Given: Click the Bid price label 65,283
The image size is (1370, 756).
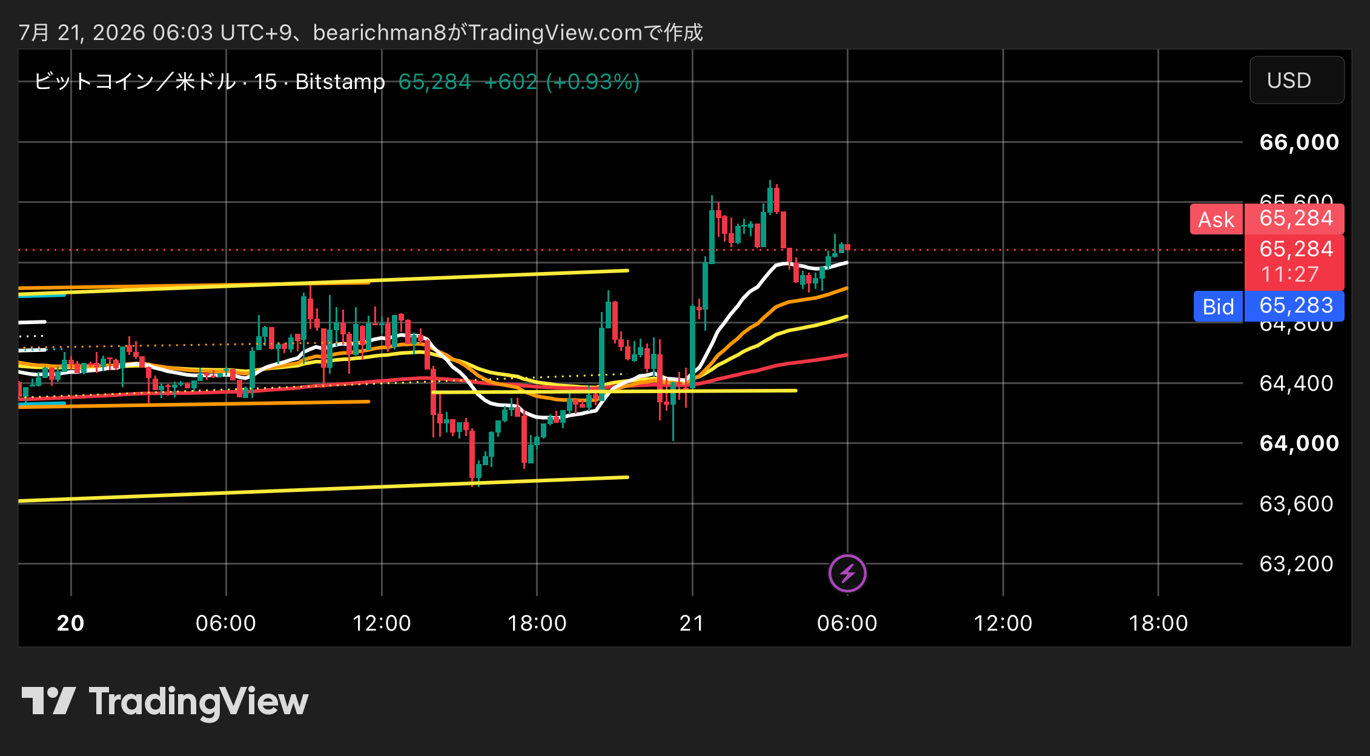Looking at the screenshot, I should click(x=1295, y=306).
